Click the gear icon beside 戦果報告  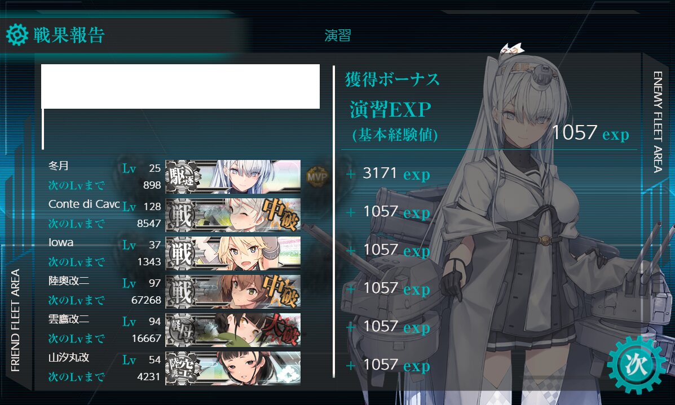(x=17, y=35)
